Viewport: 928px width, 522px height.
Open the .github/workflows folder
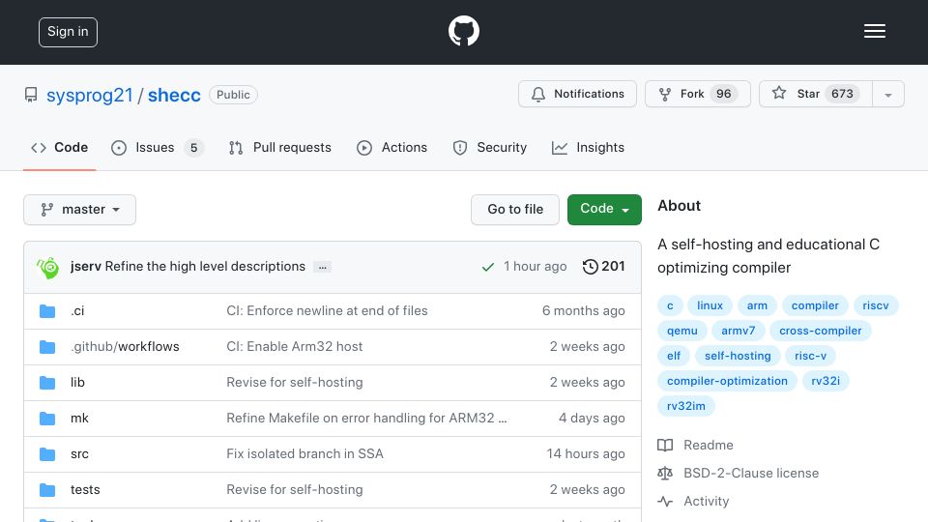[125, 347]
